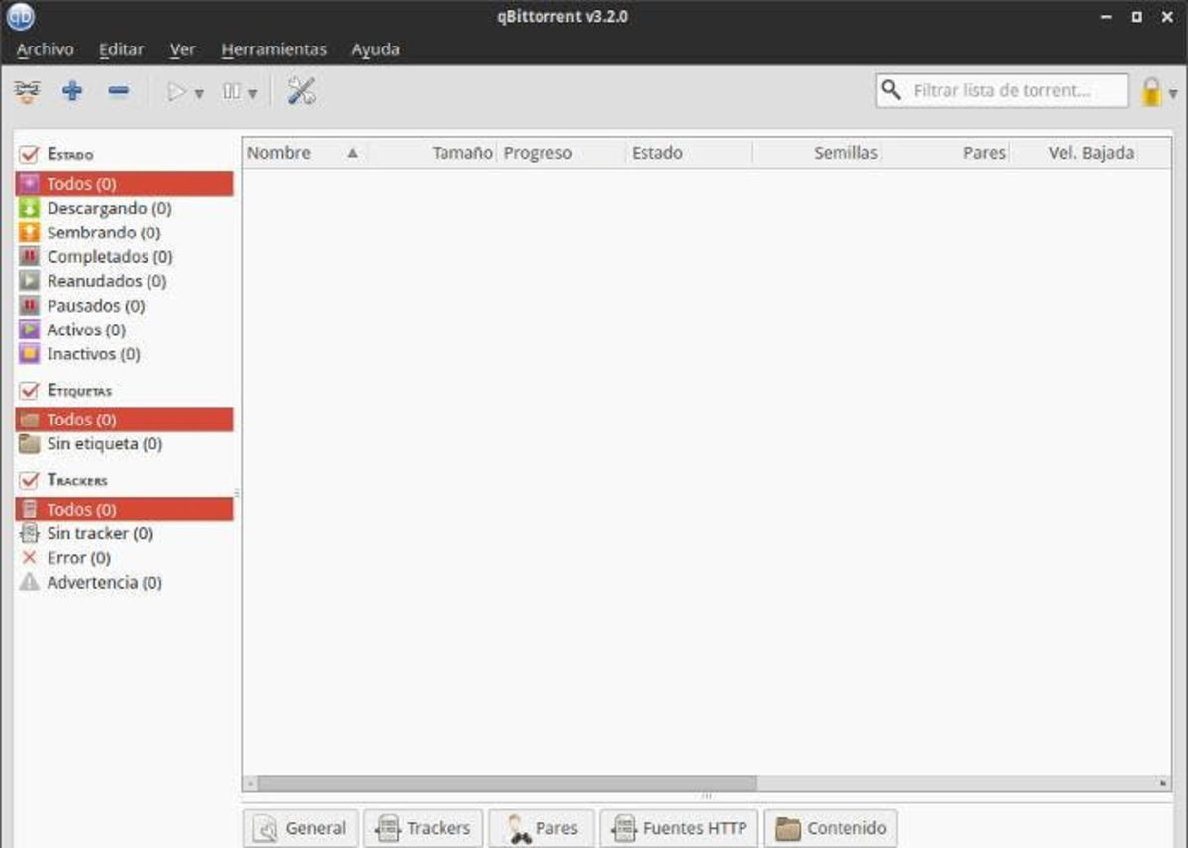Click the red X Error icon
Screen dimensions: 1188x848
29,558
